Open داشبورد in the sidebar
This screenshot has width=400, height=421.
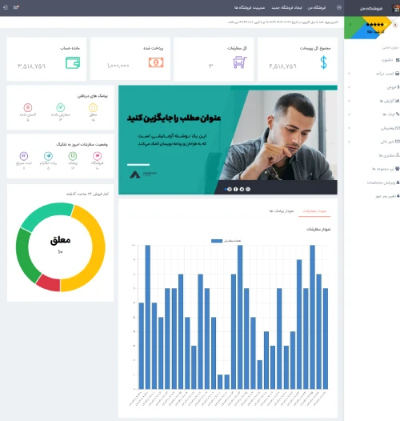coord(387,60)
